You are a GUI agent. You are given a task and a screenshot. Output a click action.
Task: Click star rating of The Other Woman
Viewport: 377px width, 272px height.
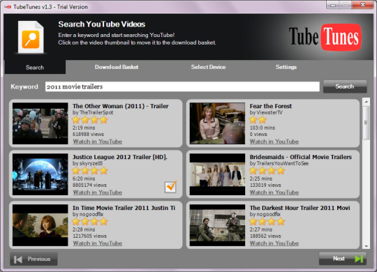(x=90, y=120)
